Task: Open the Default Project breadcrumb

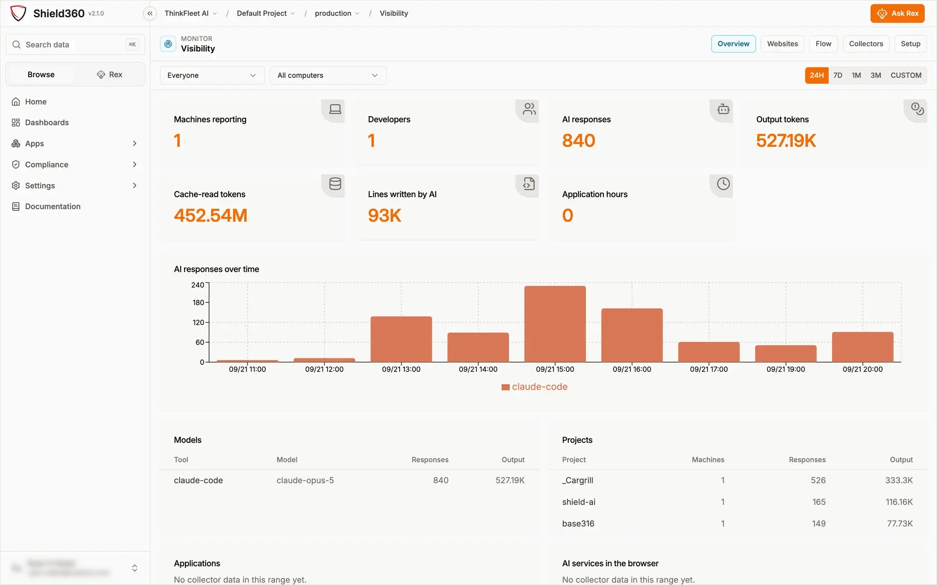Action: pos(266,14)
